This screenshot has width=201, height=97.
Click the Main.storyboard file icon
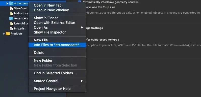(11, 13)
